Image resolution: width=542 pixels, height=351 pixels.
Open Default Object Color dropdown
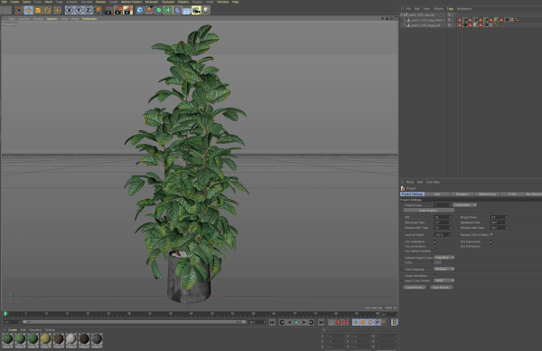tap(444, 258)
